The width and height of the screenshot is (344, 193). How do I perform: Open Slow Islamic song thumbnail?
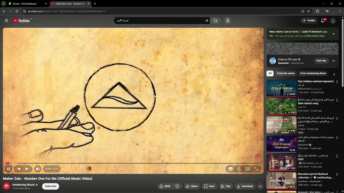[x=281, y=106]
